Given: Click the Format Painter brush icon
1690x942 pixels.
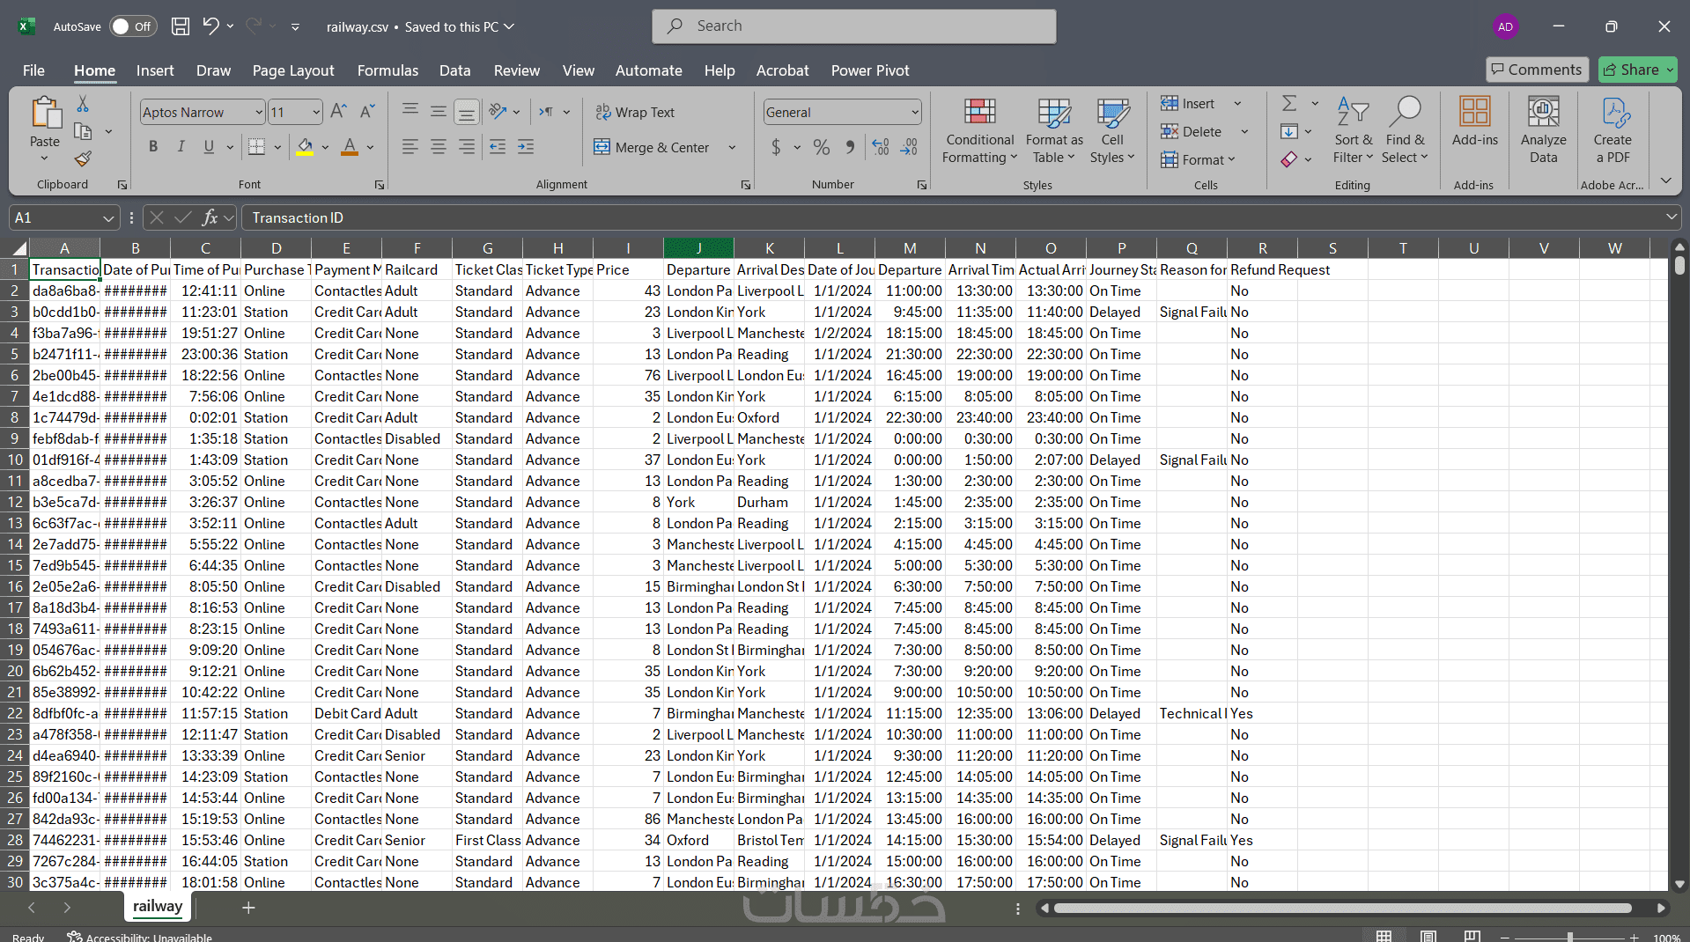Looking at the screenshot, I should [83, 158].
